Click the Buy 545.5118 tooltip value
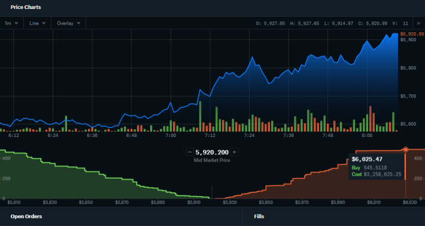 click(x=369, y=168)
